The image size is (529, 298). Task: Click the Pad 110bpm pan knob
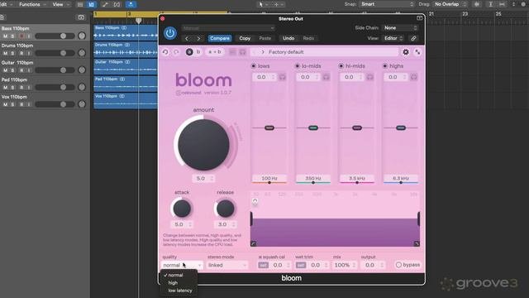pyautogui.click(x=82, y=87)
